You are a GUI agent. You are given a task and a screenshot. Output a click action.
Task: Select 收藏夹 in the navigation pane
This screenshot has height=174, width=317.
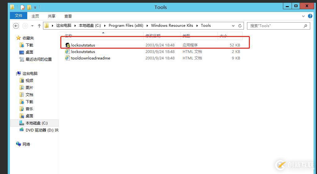[28, 38]
